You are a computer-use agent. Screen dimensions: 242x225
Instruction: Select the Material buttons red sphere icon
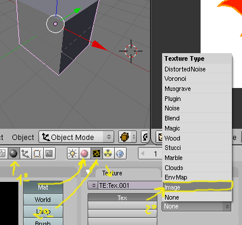85,154
